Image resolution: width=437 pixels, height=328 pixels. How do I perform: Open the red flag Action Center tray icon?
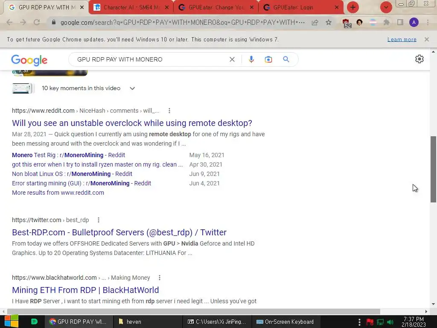pos(370,322)
